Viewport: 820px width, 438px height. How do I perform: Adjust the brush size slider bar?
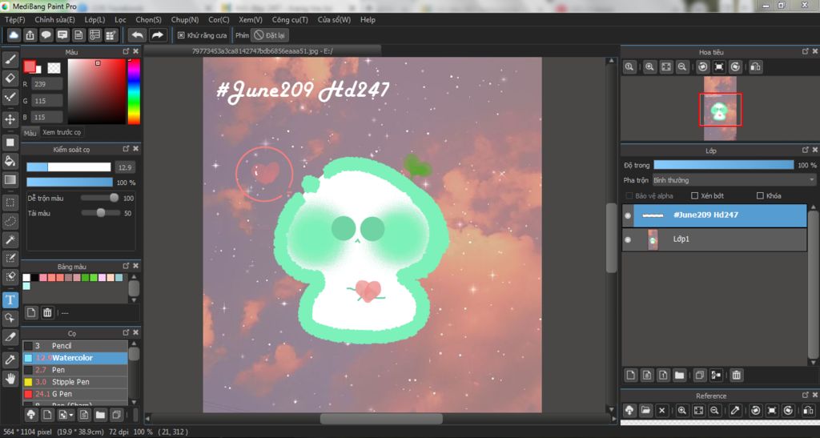[x=69, y=167]
